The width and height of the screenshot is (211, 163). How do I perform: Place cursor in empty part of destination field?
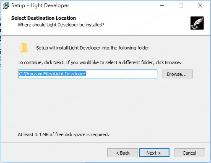(x=121, y=74)
